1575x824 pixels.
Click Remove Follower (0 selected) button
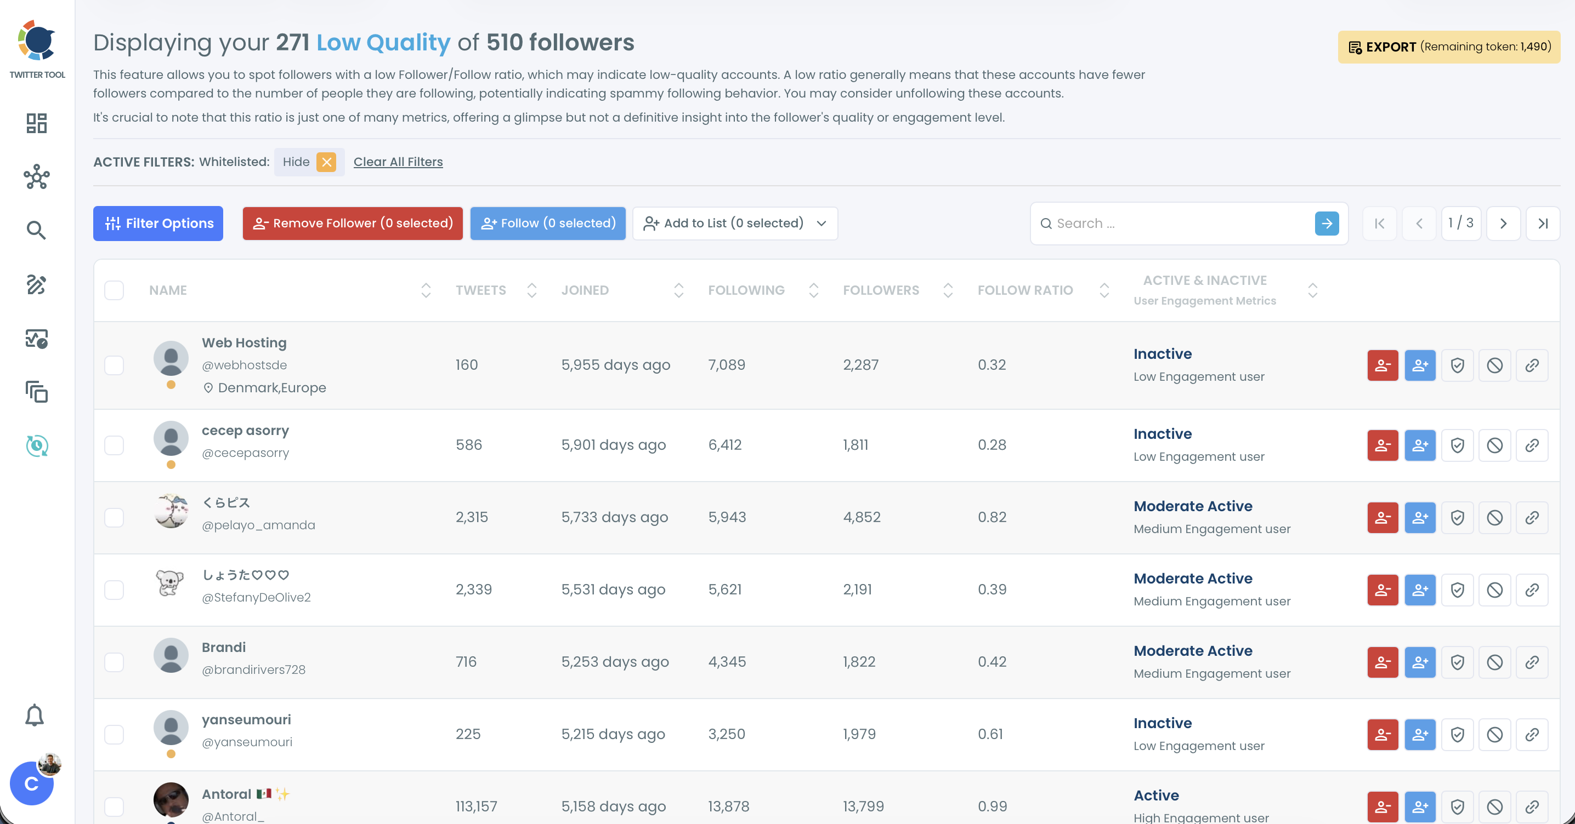tap(353, 224)
